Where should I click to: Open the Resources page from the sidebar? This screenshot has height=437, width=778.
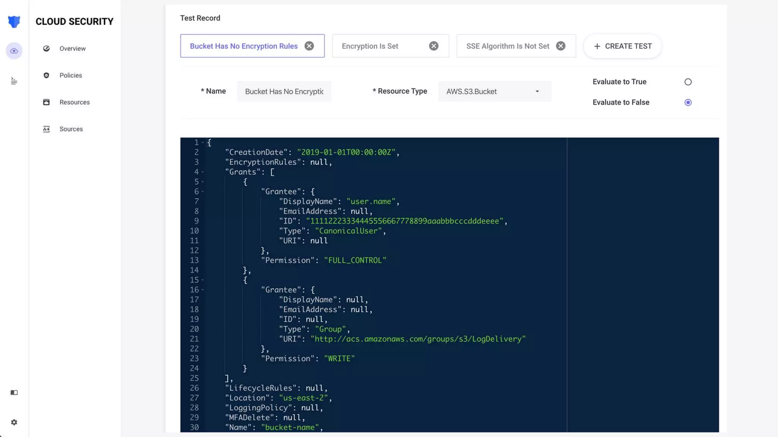click(x=74, y=102)
